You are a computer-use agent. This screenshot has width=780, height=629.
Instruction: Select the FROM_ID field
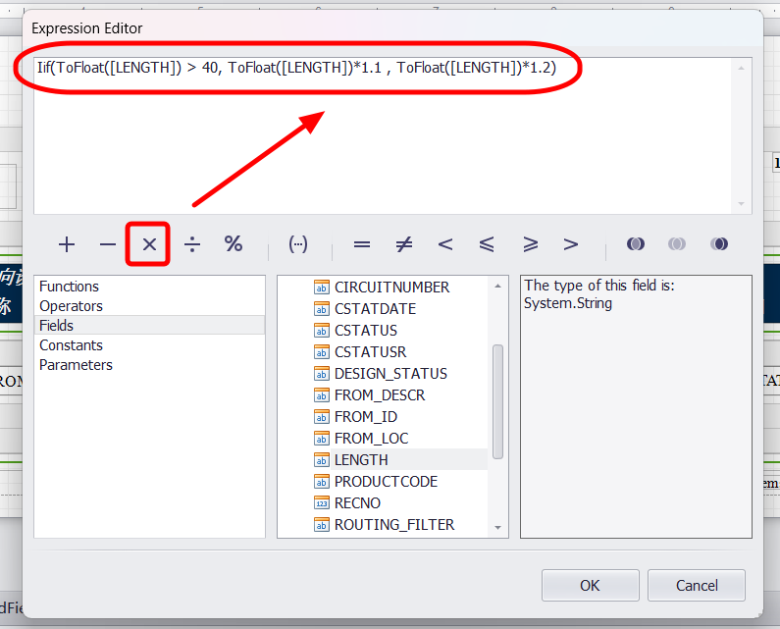click(366, 416)
